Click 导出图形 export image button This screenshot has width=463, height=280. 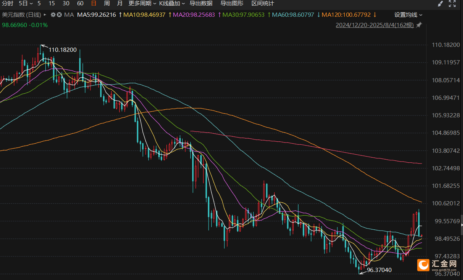click(232, 3)
